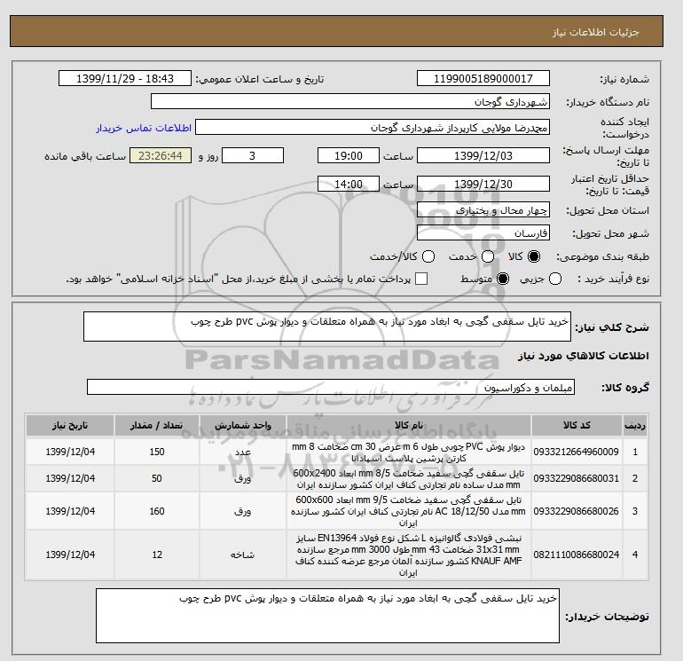Click the delivery city field فارسان
Image resolution: width=683 pixels, height=661 pixels.
click(483, 232)
